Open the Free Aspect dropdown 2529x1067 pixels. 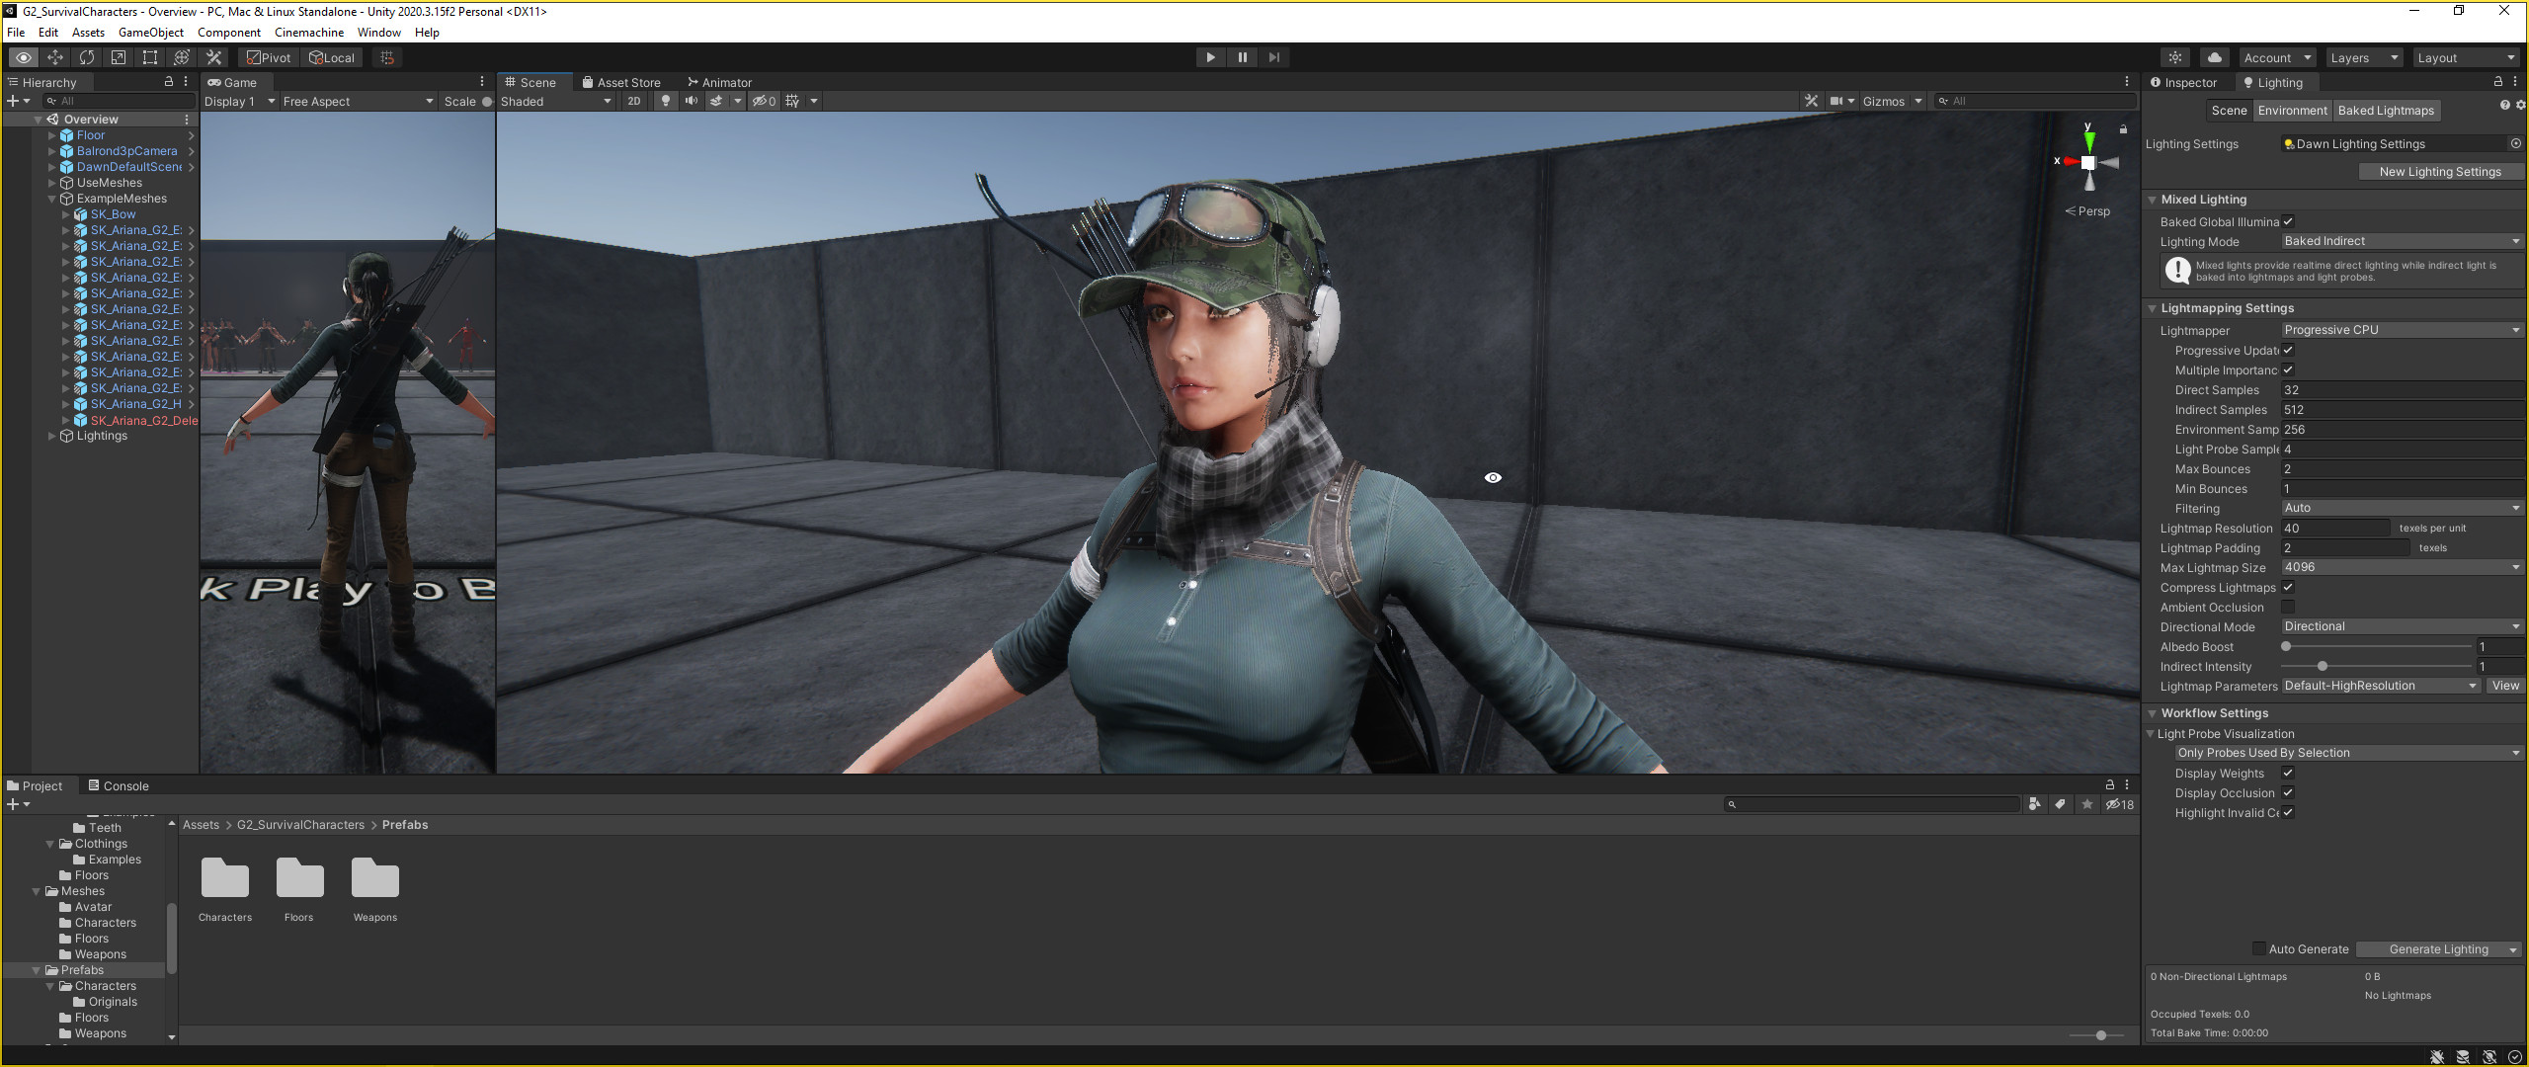point(358,101)
